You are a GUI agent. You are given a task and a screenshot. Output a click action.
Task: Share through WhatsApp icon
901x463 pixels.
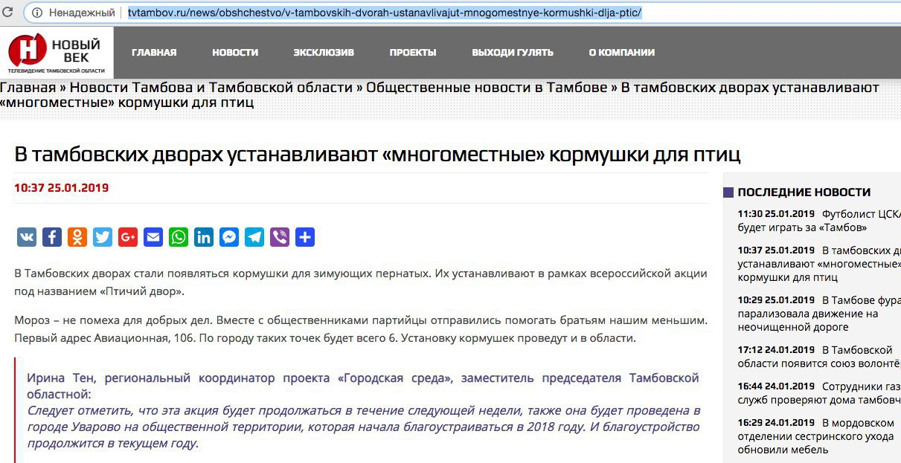pyautogui.click(x=179, y=237)
